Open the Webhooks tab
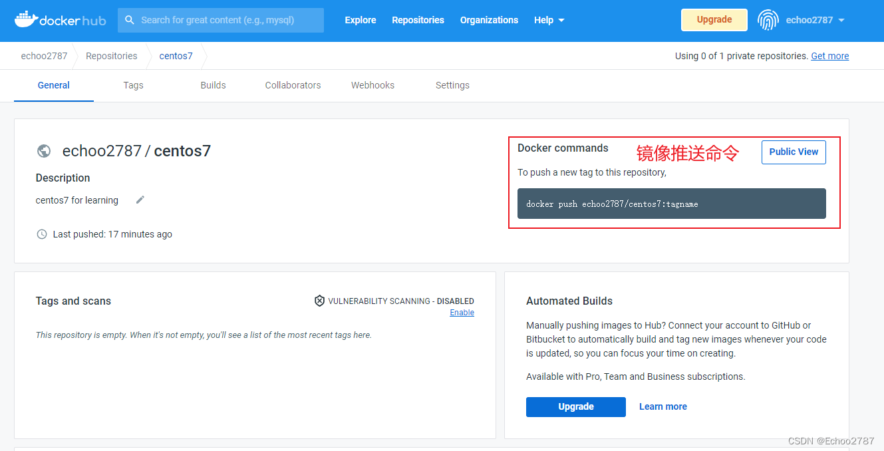The height and width of the screenshot is (451, 884). 372,85
